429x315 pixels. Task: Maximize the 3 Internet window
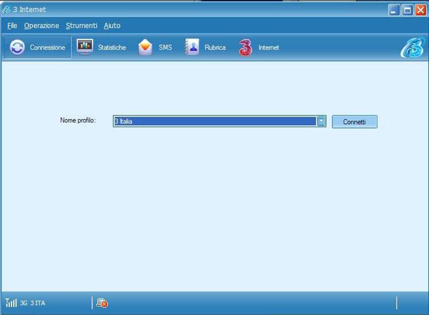pos(407,10)
